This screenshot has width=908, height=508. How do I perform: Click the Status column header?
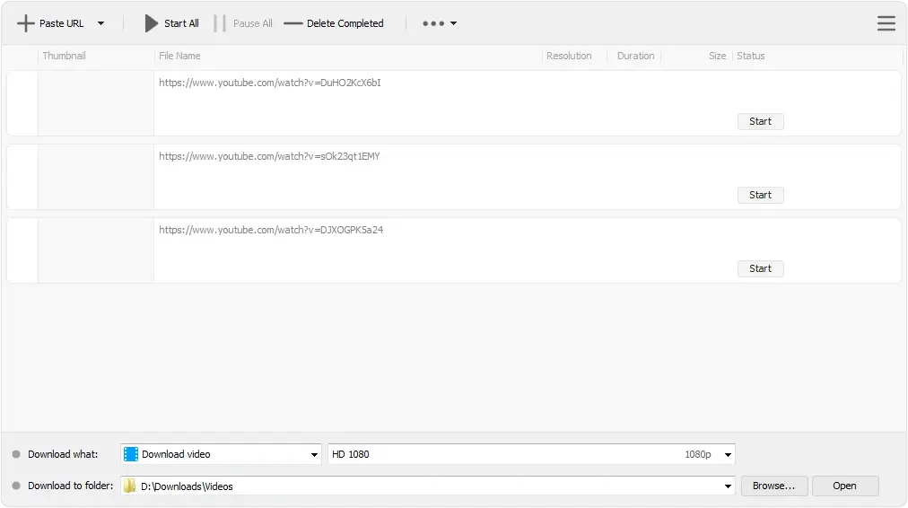(750, 56)
